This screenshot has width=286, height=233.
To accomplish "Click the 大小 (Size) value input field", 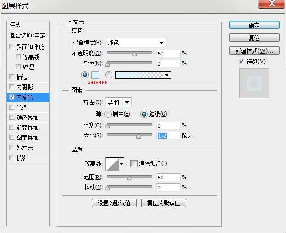I will (168, 136).
